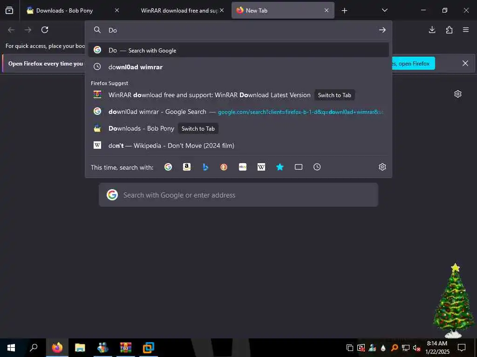Open the notification center icon
Image resolution: width=477 pixels, height=357 pixels.
point(462,348)
